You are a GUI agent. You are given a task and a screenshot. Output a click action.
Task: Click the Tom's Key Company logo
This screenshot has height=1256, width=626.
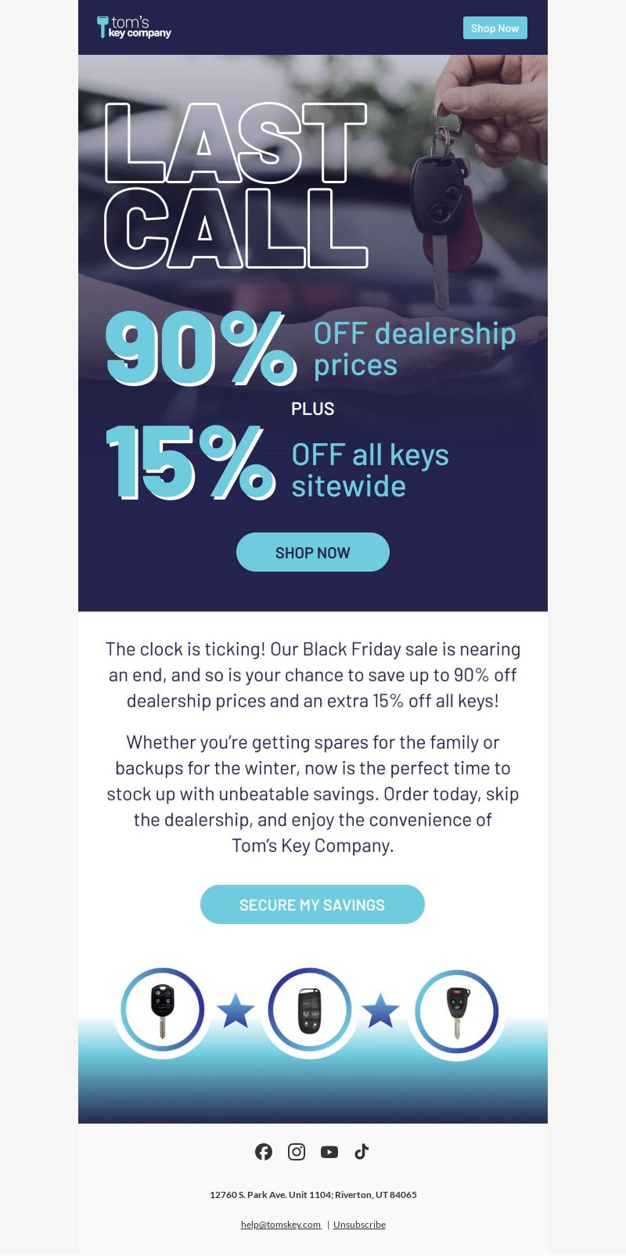click(134, 27)
